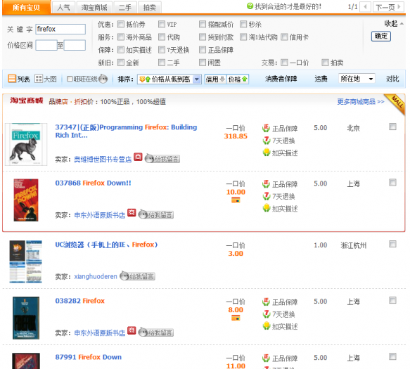Screen dimensions: 410x369
Task: Enable the 秒杀 checkbox
Action: pos(243,25)
